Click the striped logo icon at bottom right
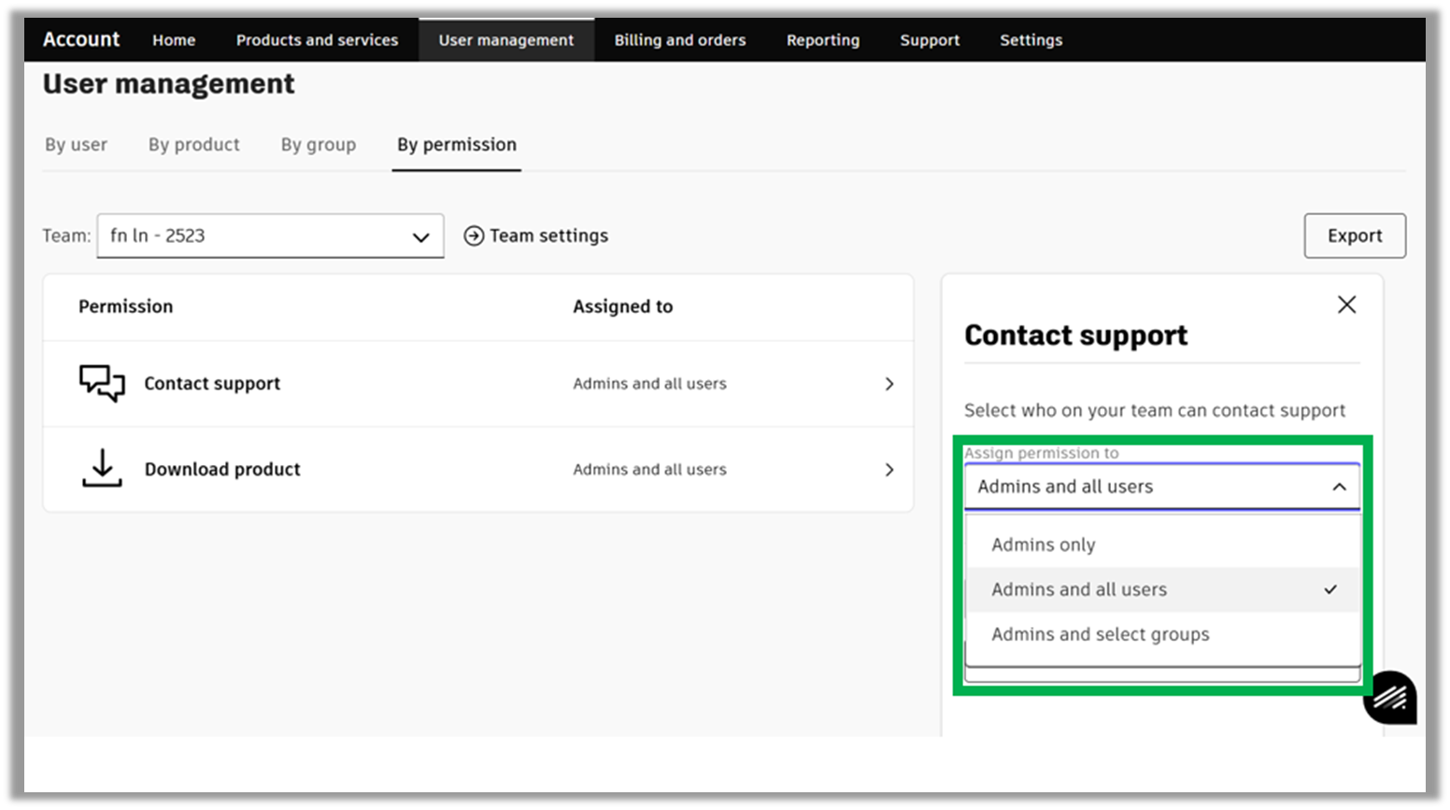The height and width of the screenshot is (810, 1450). [1390, 698]
